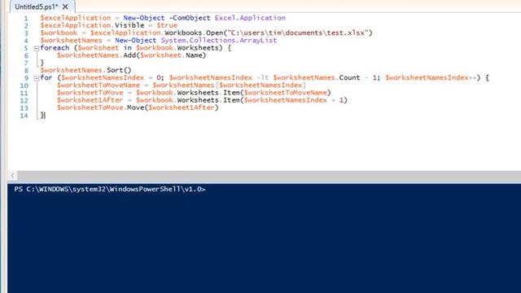Click line number 14 in gutter
This screenshot has height=293, width=521.
(24, 116)
